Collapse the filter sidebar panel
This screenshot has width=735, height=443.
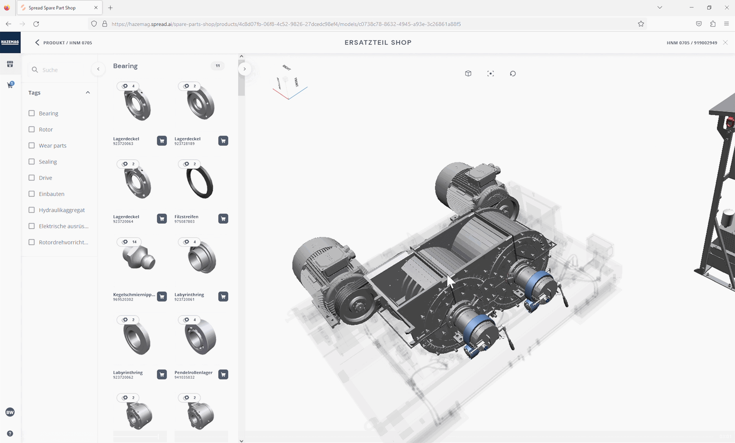[x=98, y=69]
